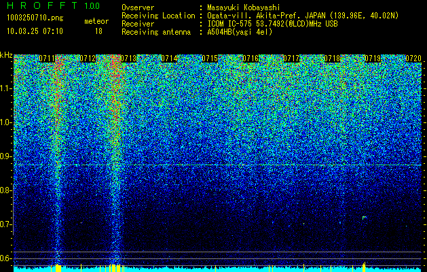The image size is (427, 272).
Task: Click the 0717 time marker
Action: (x=291, y=58)
